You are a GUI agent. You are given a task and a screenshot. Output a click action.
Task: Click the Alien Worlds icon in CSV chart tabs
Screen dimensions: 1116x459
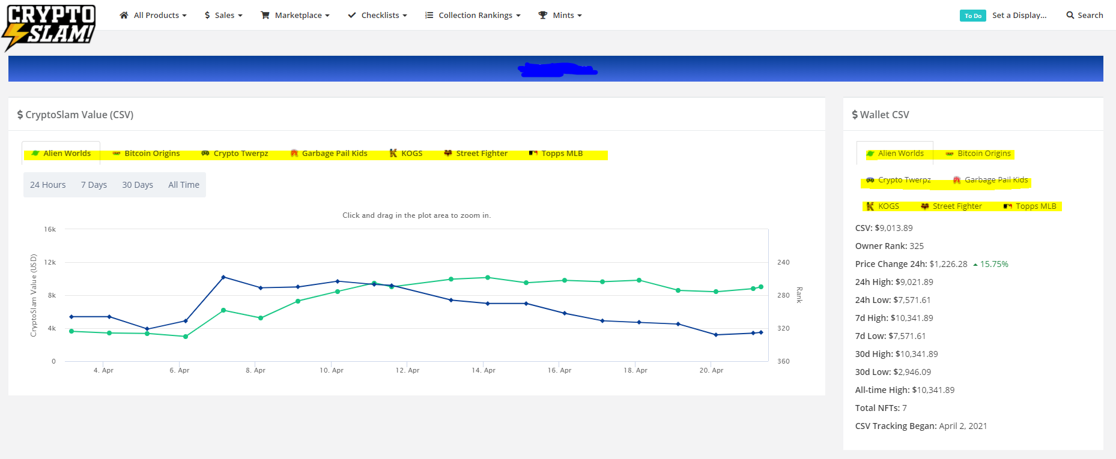35,153
